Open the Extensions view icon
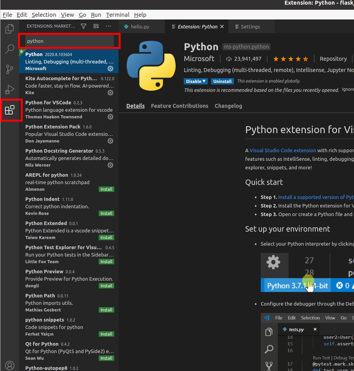The height and width of the screenshot is (371, 354). [x=10, y=110]
